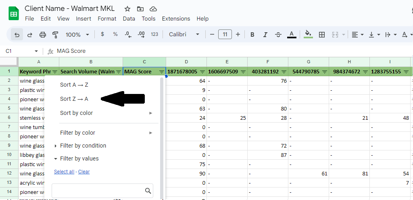Click the merge cells icon

click(335, 34)
